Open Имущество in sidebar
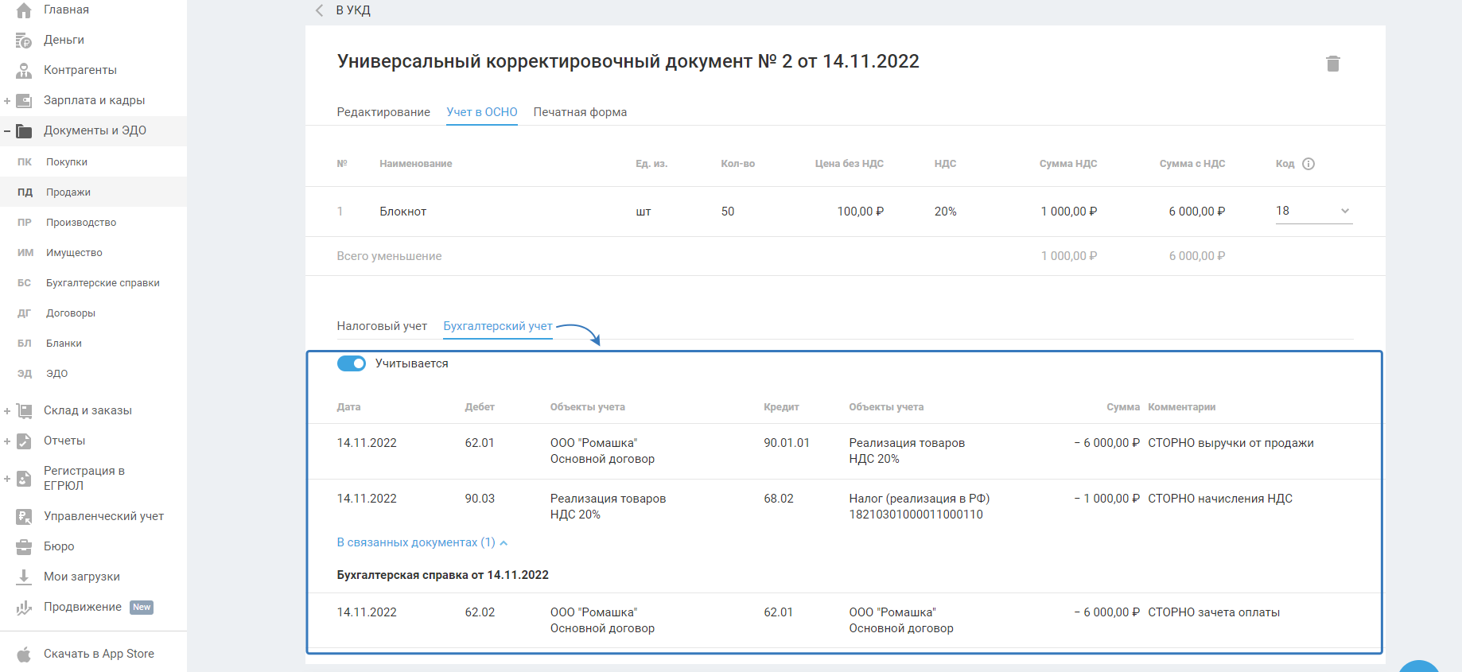The image size is (1462, 672). point(74,253)
